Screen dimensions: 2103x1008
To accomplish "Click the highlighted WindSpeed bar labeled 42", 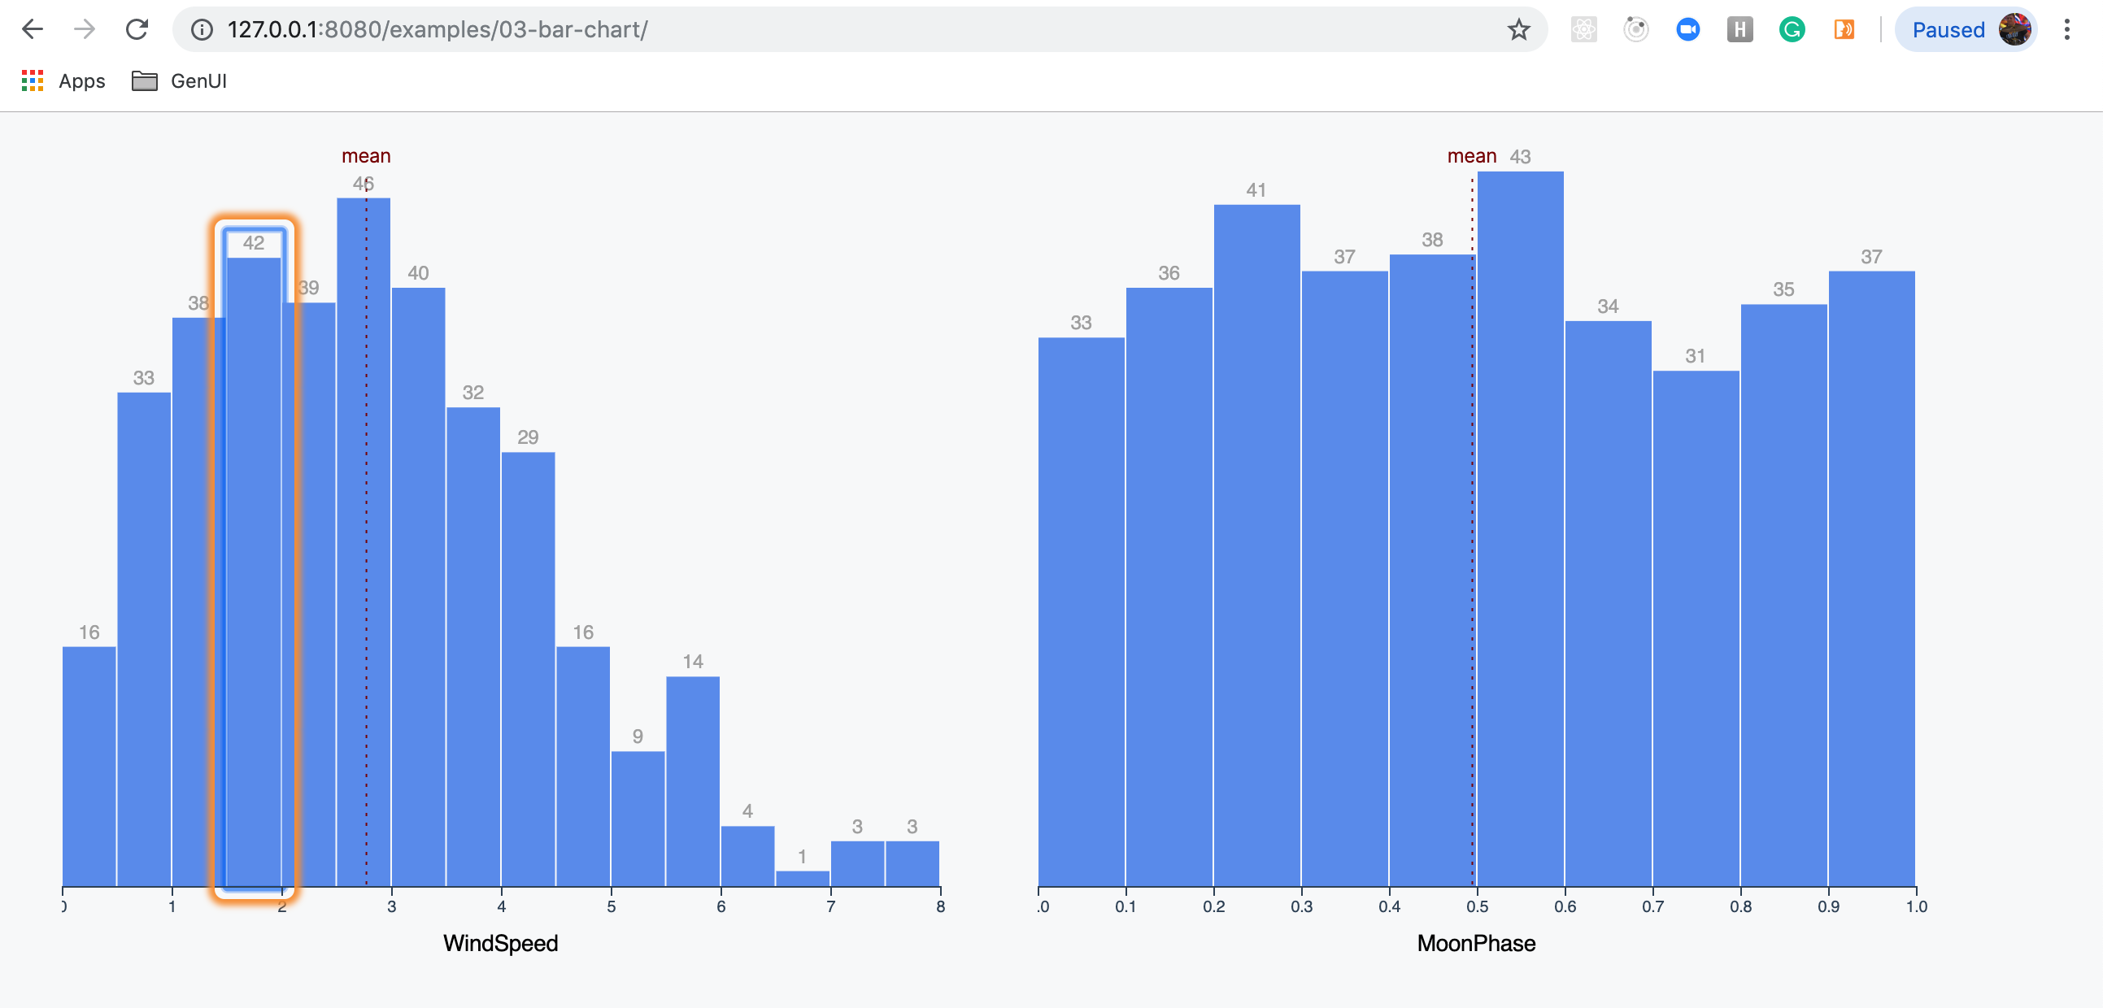I will [254, 571].
